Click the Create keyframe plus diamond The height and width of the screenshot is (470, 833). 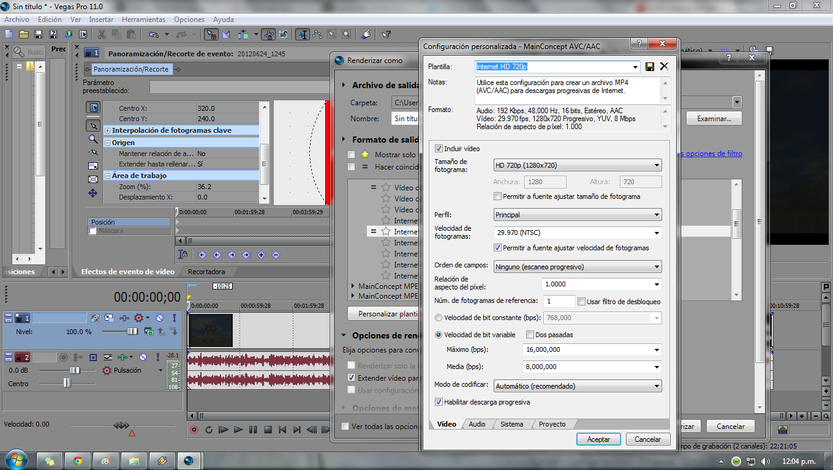(x=261, y=255)
